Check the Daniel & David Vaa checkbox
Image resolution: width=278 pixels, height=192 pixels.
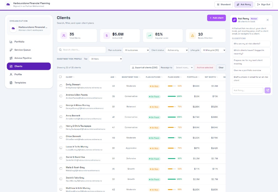tap(61, 158)
